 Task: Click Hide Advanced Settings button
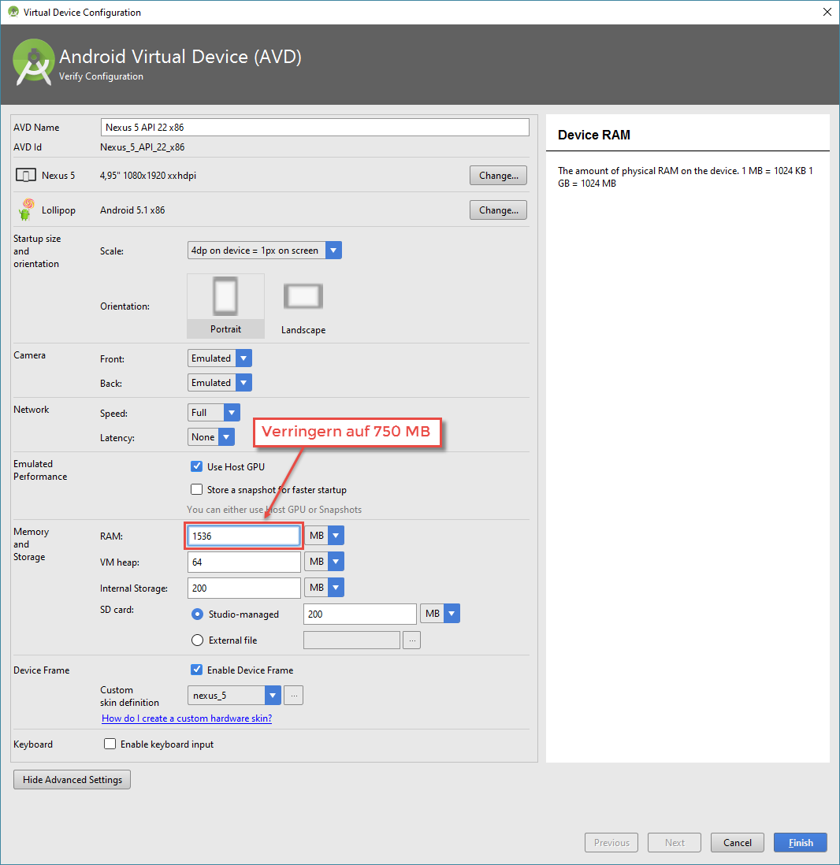click(x=72, y=779)
